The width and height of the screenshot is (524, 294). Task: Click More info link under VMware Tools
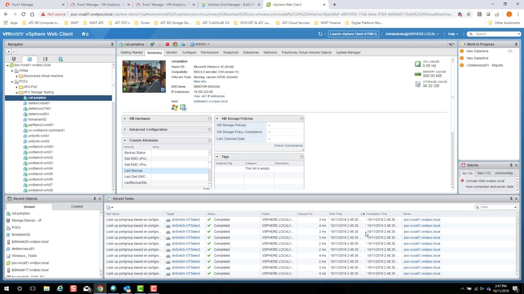200,82
